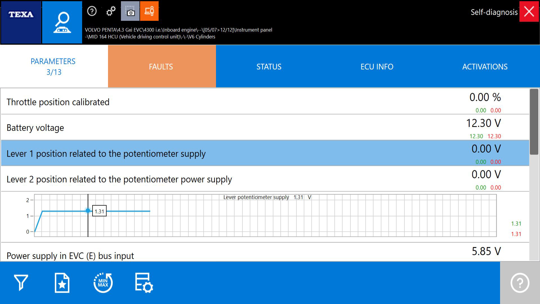Open the parameter filter funnel icon

tap(21, 283)
